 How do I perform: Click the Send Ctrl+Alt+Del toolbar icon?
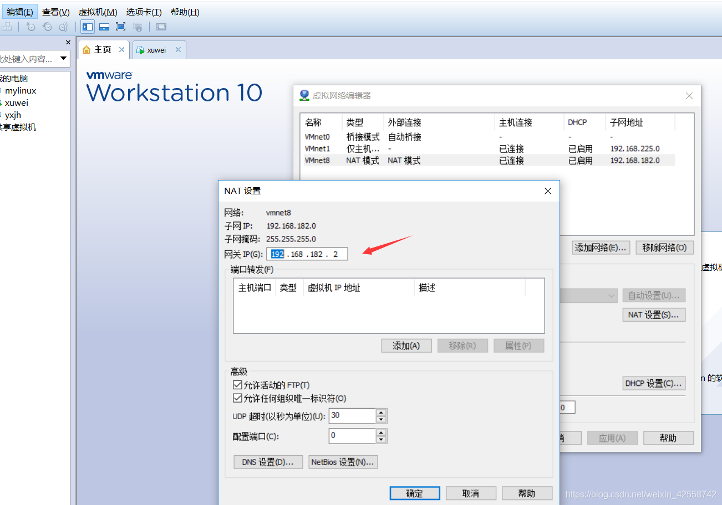[7, 27]
